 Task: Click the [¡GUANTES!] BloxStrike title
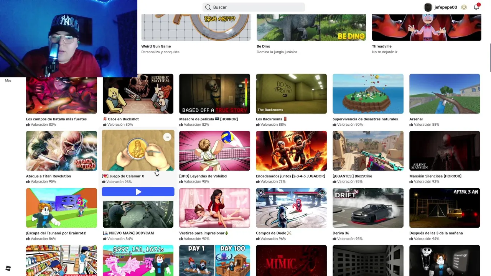coord(353,176)
